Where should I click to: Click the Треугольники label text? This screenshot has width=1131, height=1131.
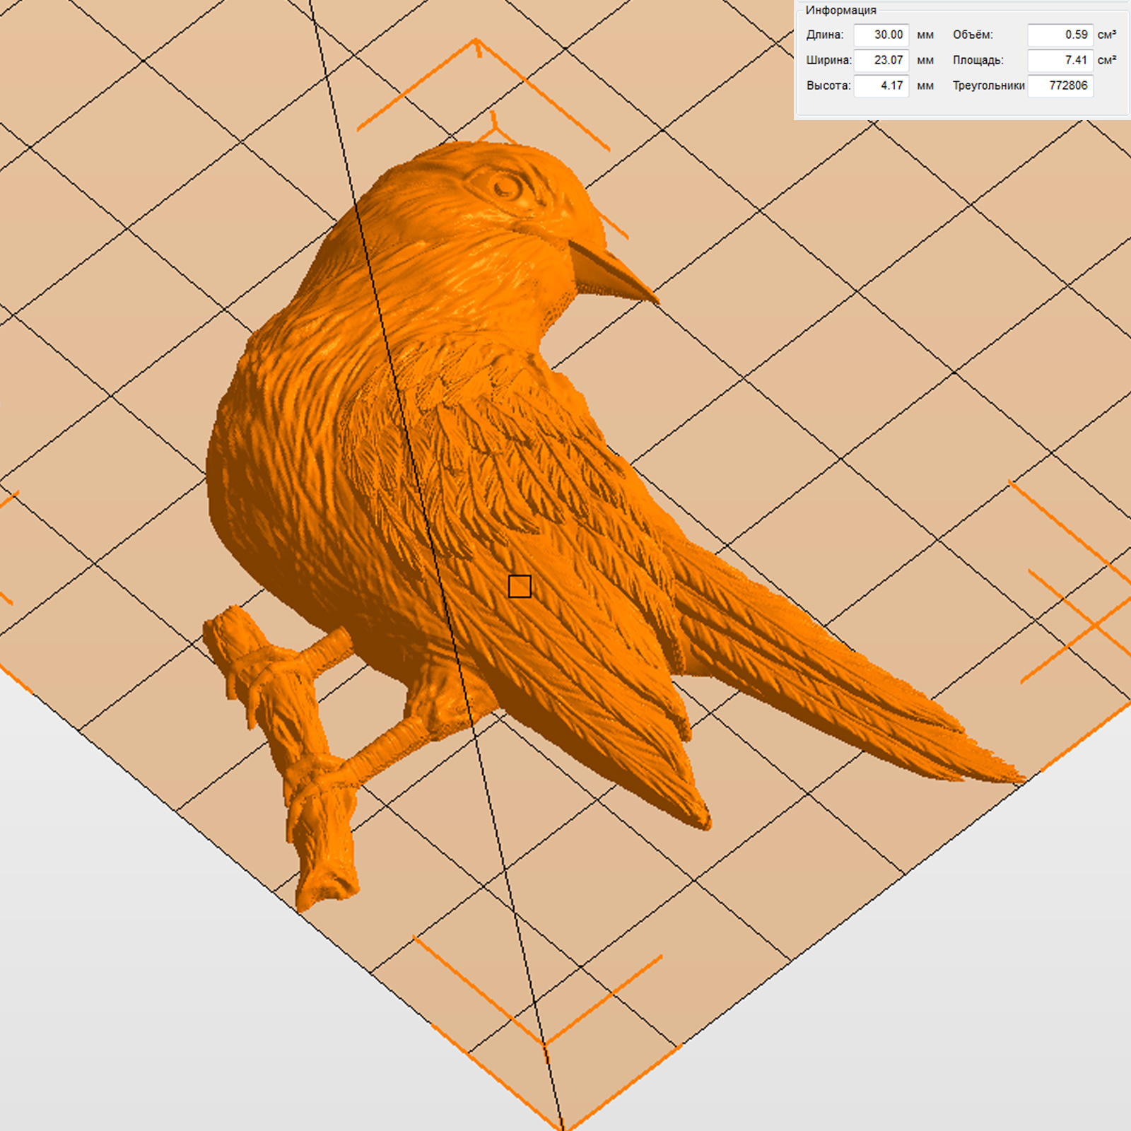click(988, 86)
